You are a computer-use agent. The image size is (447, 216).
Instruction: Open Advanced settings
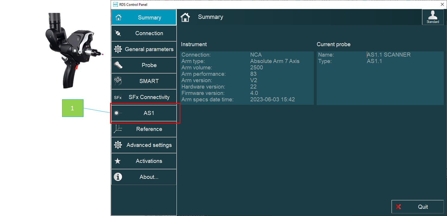coord(144,145)
